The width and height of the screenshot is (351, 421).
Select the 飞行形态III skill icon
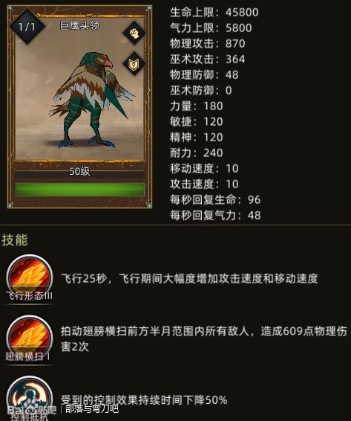(x=29, y=277)
